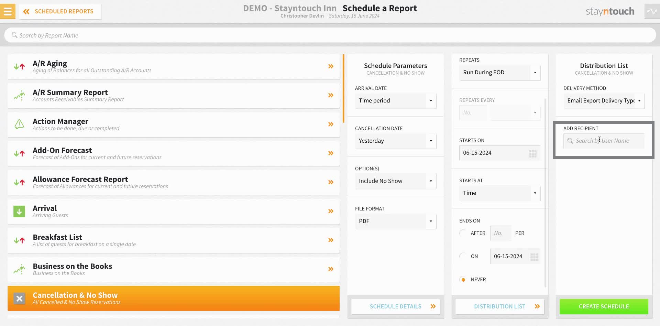Click the Action Manager warning triangle icon
The width and height of the screenshot is (660, 326).
pos(19,124)
